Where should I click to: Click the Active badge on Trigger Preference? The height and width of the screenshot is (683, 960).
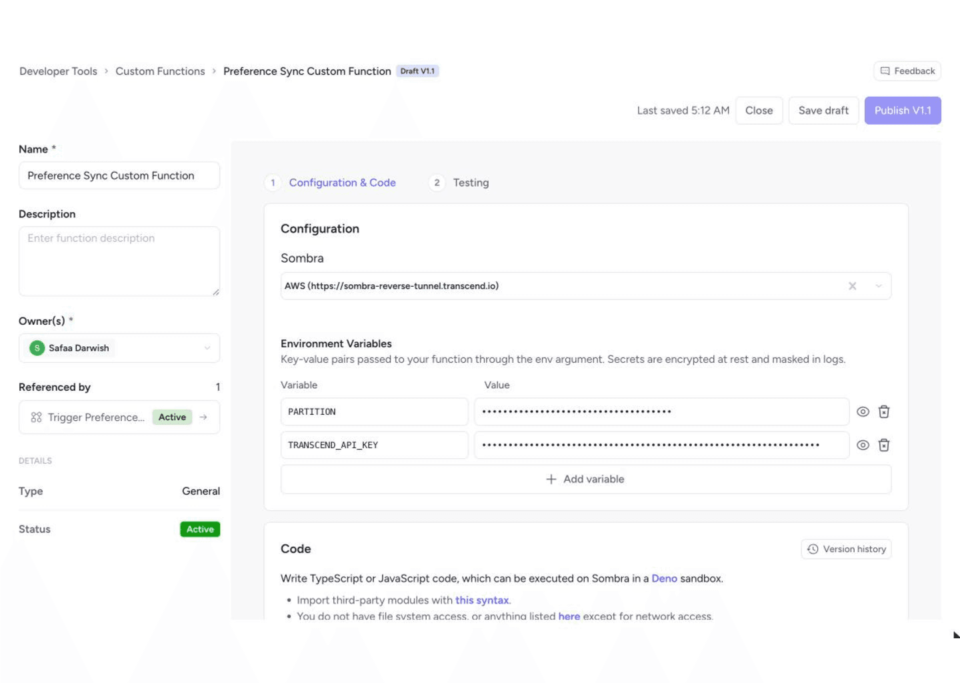pyautogui.click(x=172, y=417)
